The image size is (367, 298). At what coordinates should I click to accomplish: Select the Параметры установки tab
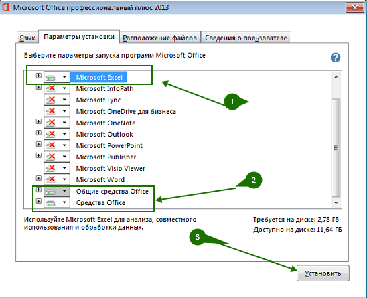(79, 37)
